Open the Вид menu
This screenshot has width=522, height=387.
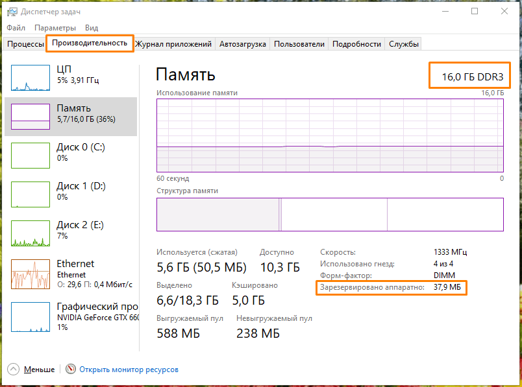[92, 28]
